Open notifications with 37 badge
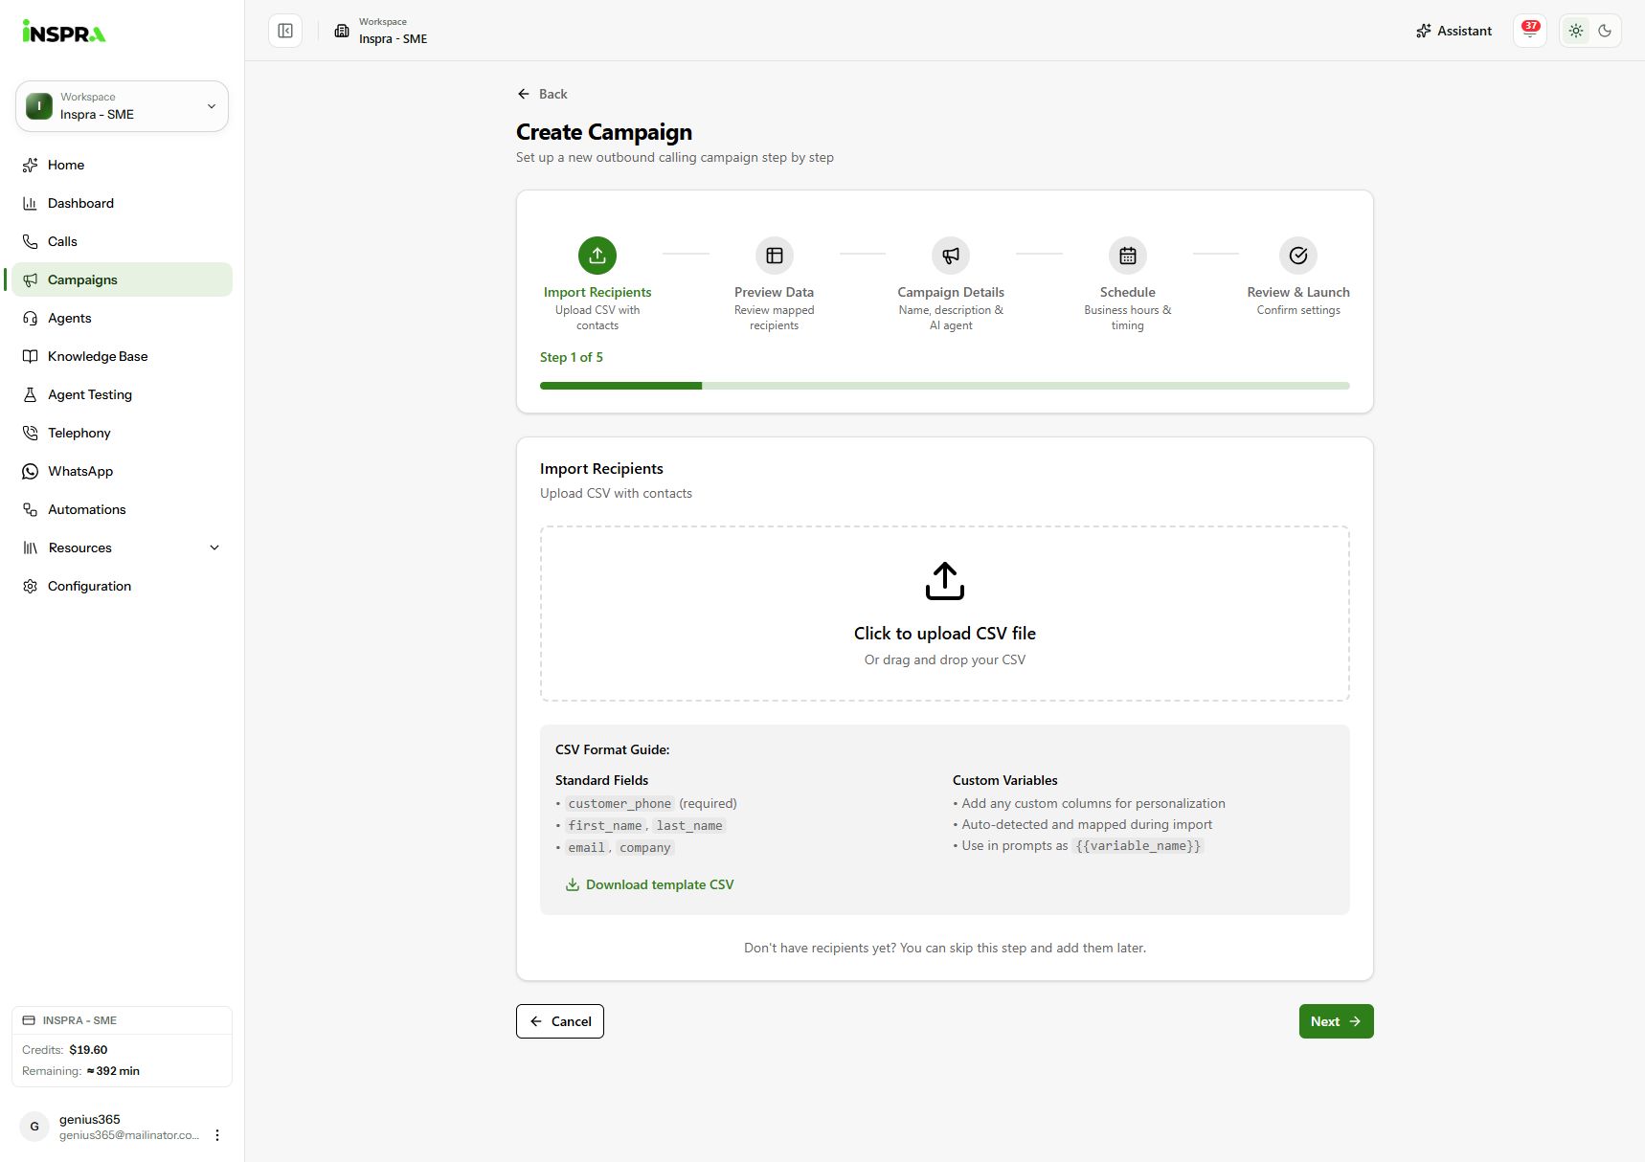The height and width of the screenshot is (1162, 1645). [x=1530, y=31]
